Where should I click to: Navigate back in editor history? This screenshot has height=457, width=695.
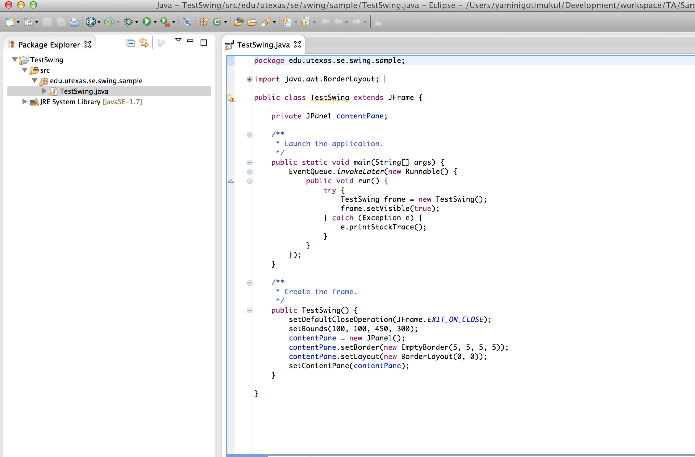pos(338,22)
